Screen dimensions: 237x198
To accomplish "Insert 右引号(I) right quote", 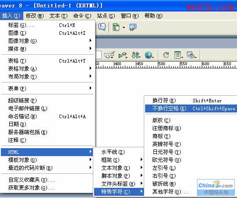I will pos(191,176).
